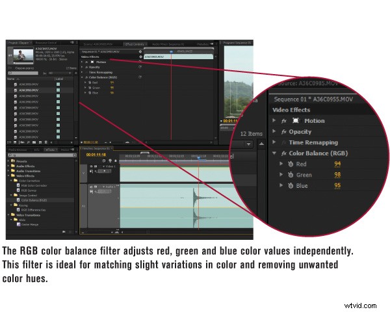The height and width of the screenshot is (312, 390).
Task: Click the Project panel search field
Action: pyautogui.click(x=23, y=73)
